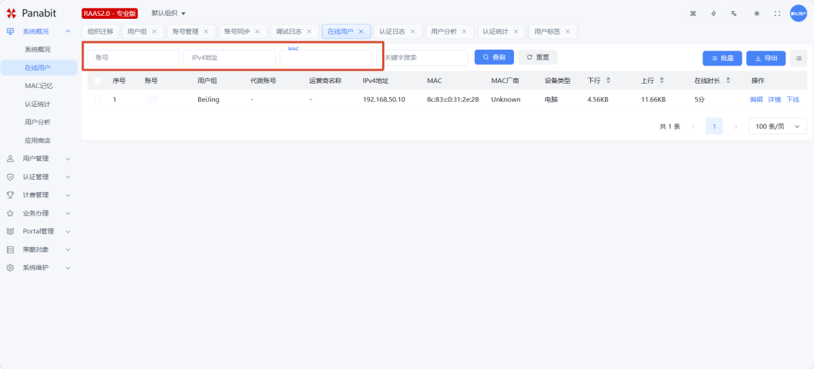
Task: Click the command shortcut icon in header
Action: pyautogui.click(x=693, y=14)
